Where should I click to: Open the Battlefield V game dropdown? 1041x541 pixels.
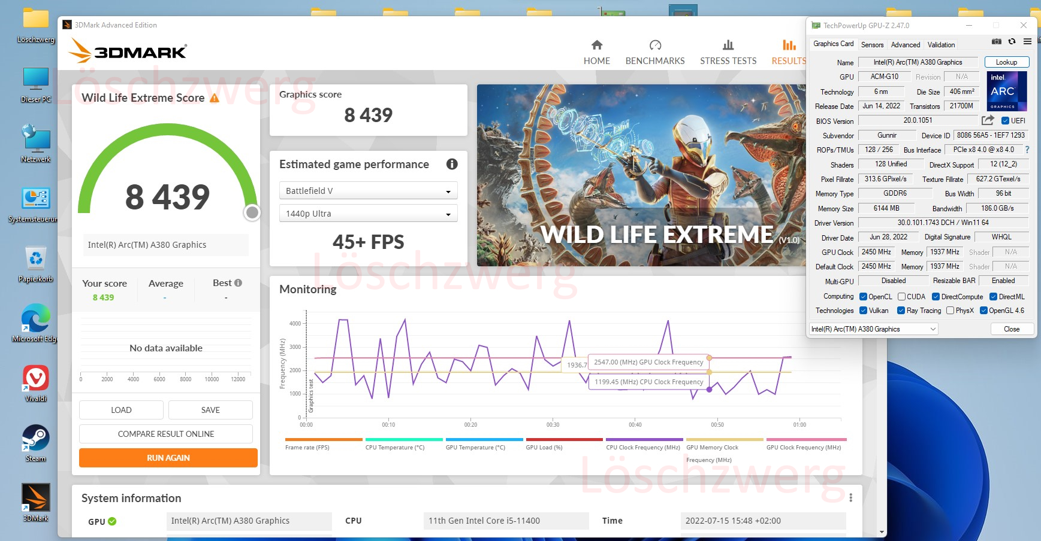point(368,191)
